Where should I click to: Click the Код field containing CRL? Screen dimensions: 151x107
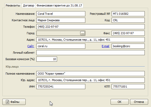[x=128, y=20]
